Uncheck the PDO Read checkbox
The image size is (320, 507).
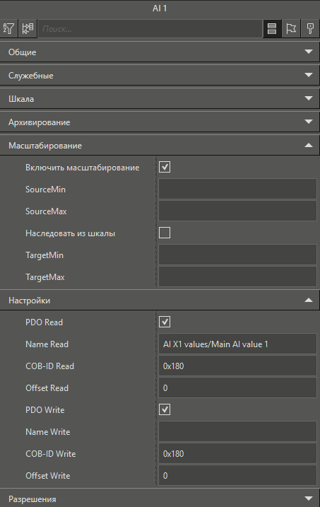tap(165, 322)
